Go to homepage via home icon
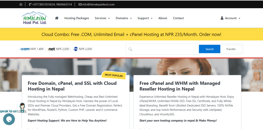263x129 pixels. point(57,18)
